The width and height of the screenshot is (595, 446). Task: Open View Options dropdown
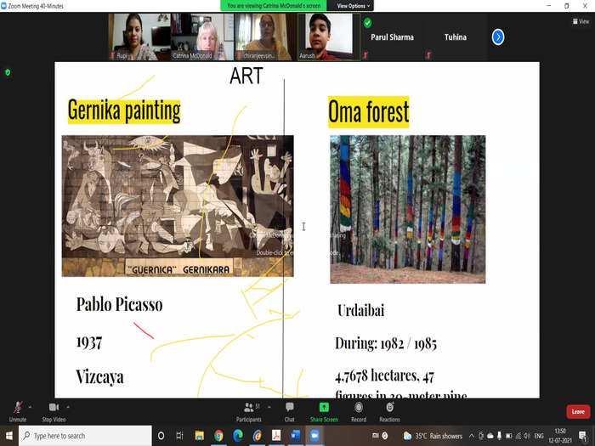[x=353, y=6]
